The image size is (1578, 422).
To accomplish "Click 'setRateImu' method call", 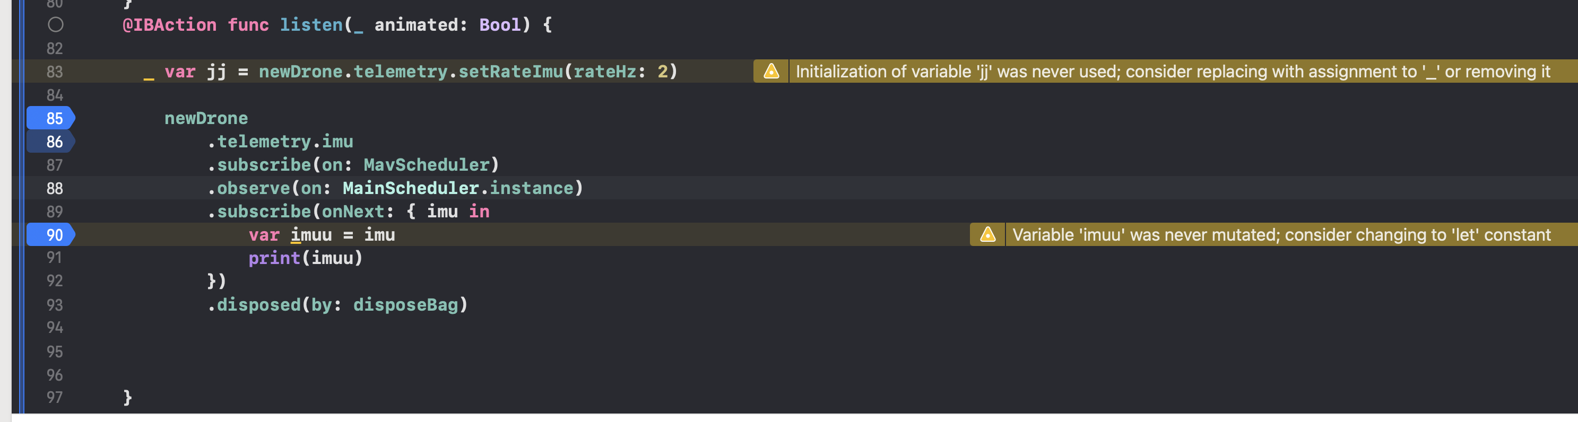I will tap(511, 72).
